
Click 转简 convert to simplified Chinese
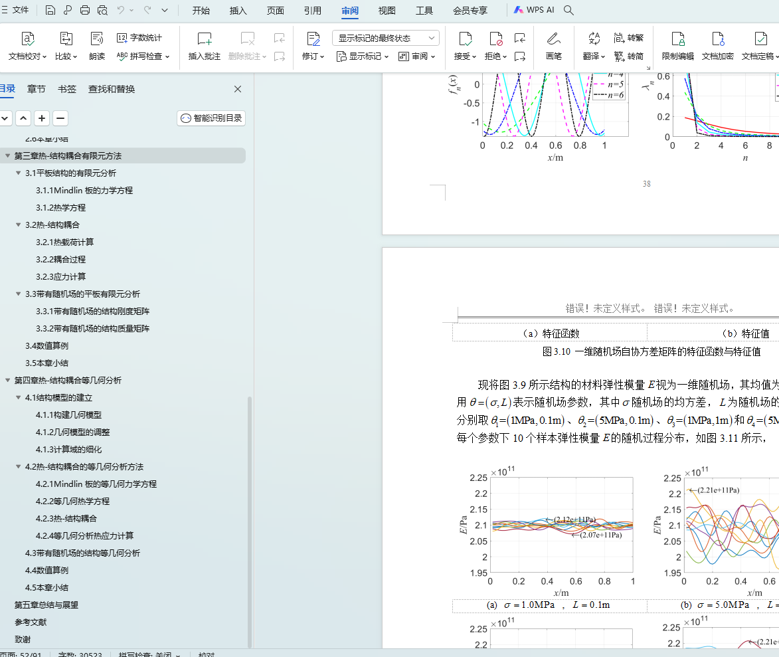coord(628,56)
